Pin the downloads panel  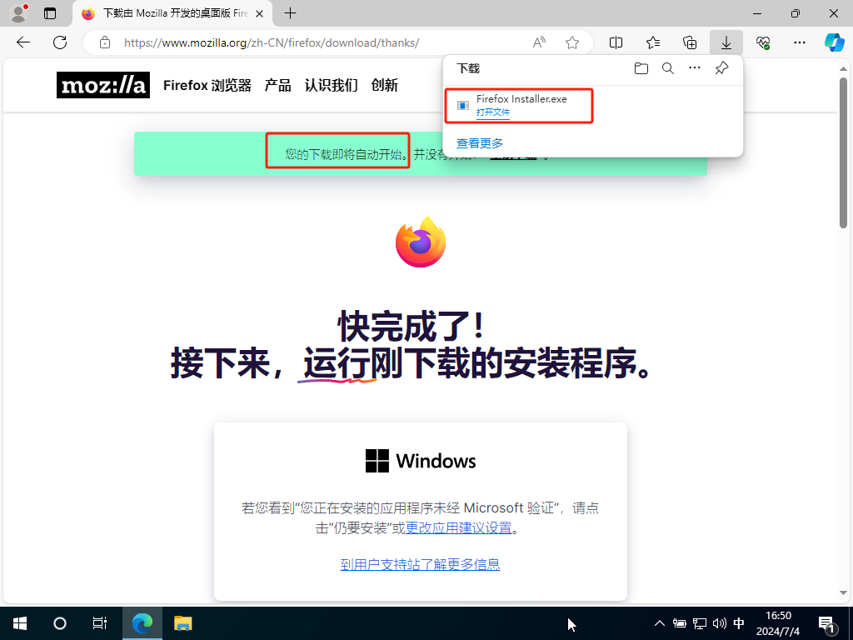722,68
